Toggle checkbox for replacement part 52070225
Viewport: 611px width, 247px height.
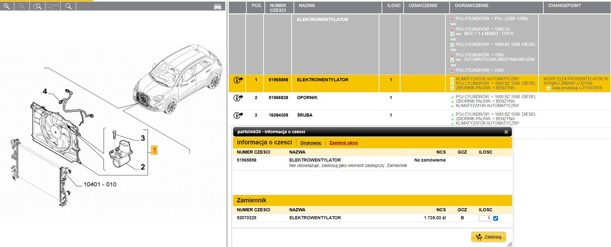pos(496,218)
